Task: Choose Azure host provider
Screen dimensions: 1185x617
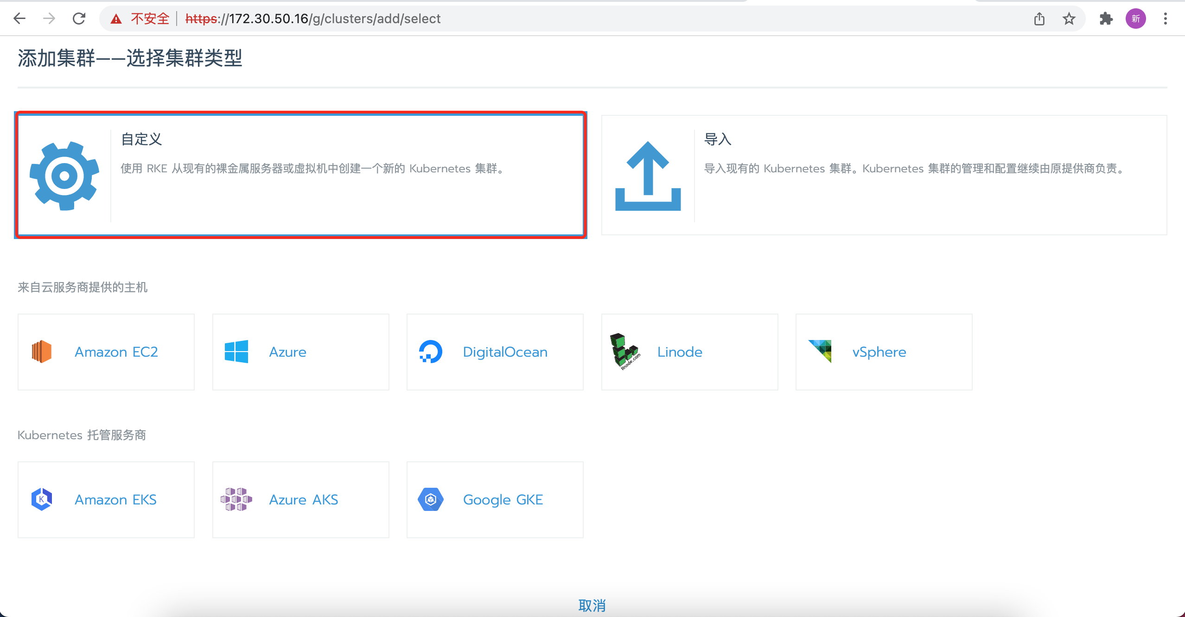Action: tap(301, 352)
